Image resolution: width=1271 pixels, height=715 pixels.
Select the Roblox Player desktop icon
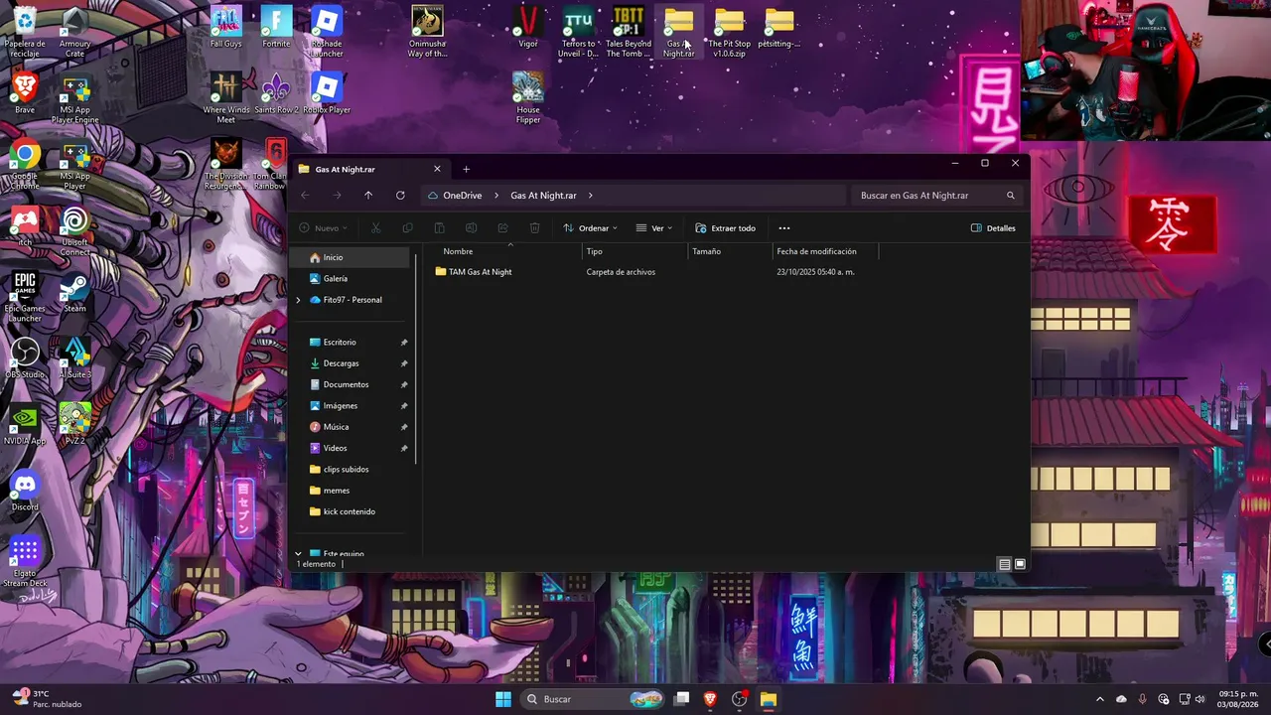(x=327, y=94)
